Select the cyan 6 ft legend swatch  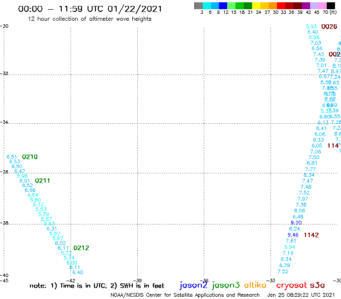pyautogui.click(x=207, y=6)
